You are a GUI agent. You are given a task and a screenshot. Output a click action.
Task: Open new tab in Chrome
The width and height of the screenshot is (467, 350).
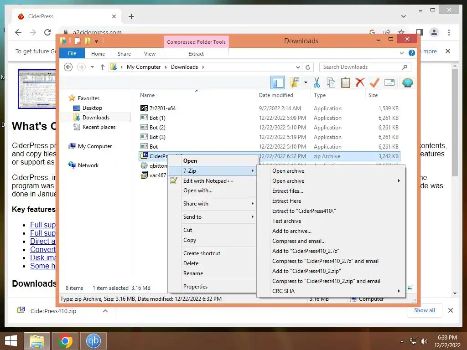(131, 16)
